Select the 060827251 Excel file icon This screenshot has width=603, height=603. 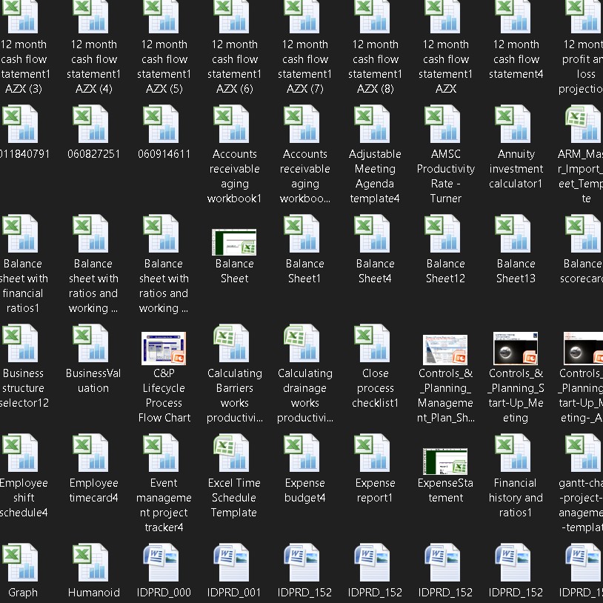(93, 124)
